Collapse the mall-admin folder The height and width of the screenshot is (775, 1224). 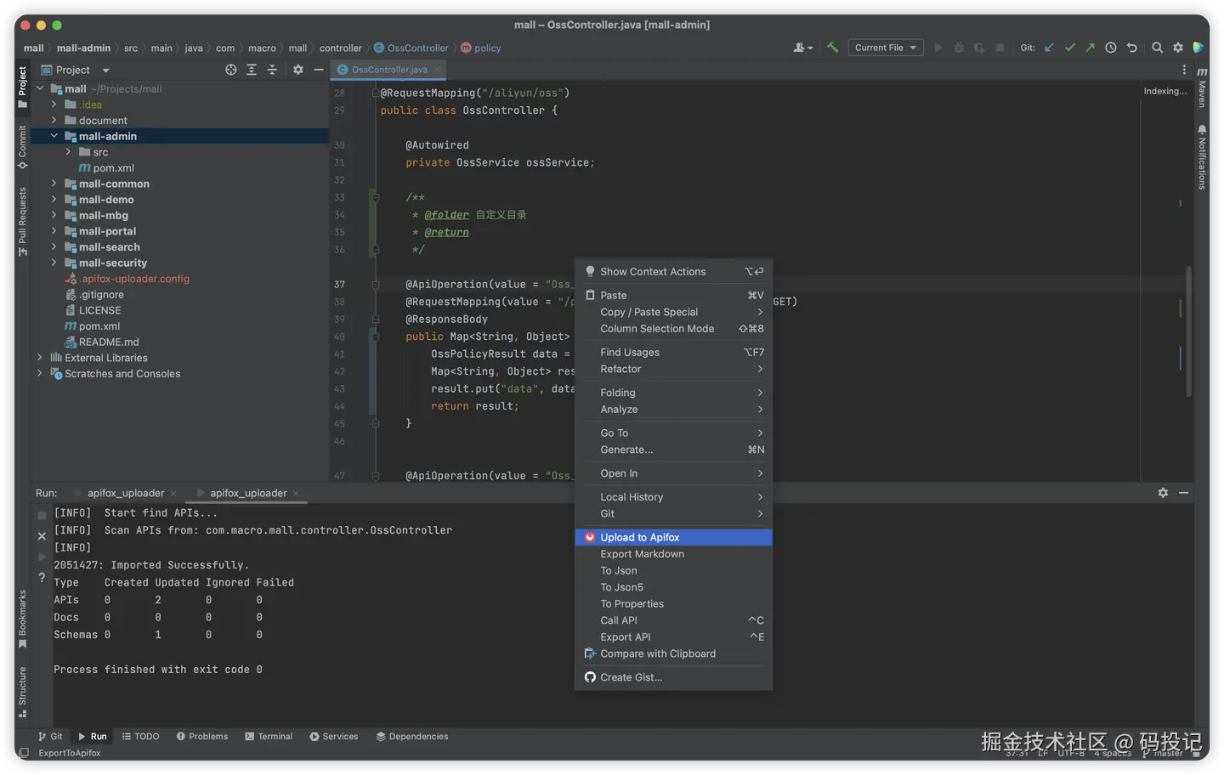pyautogui.click(x=54, y=136)
